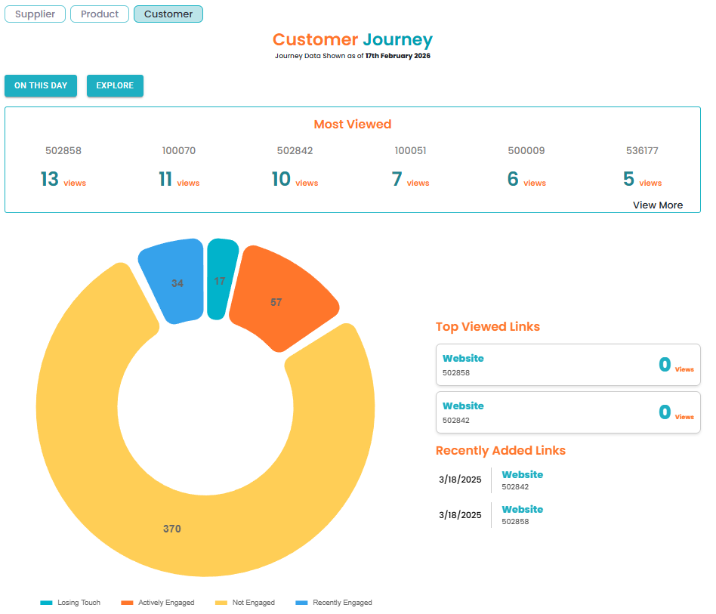Select most viewed customer 502858
716x614 pixels.
[x=63, y=151]
